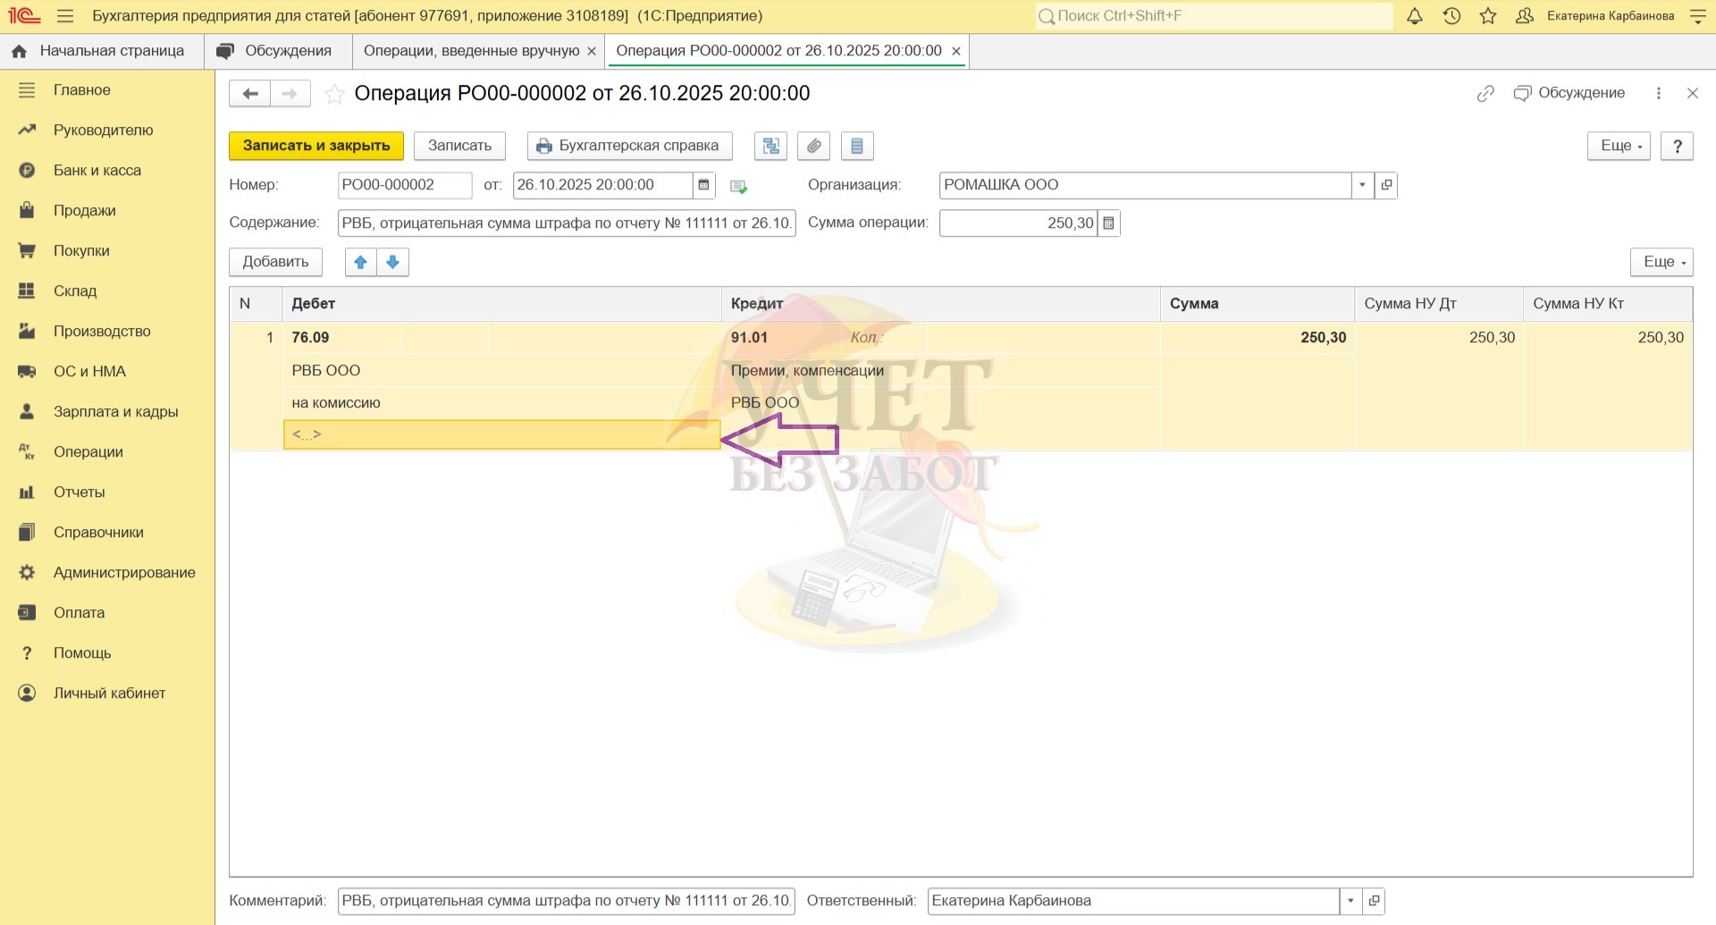Expand the Организация dropdown list
The width and height of the screenshot is (1716, 925).
tap(1361, 185)
